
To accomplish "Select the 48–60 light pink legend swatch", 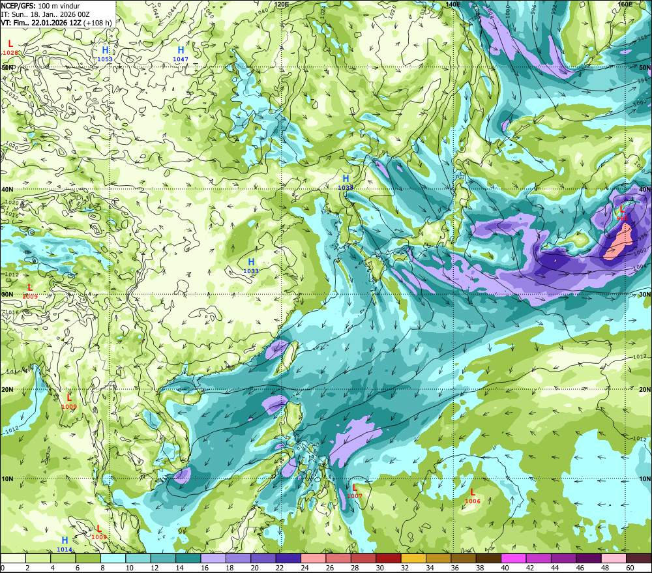I will pos(614,559).
